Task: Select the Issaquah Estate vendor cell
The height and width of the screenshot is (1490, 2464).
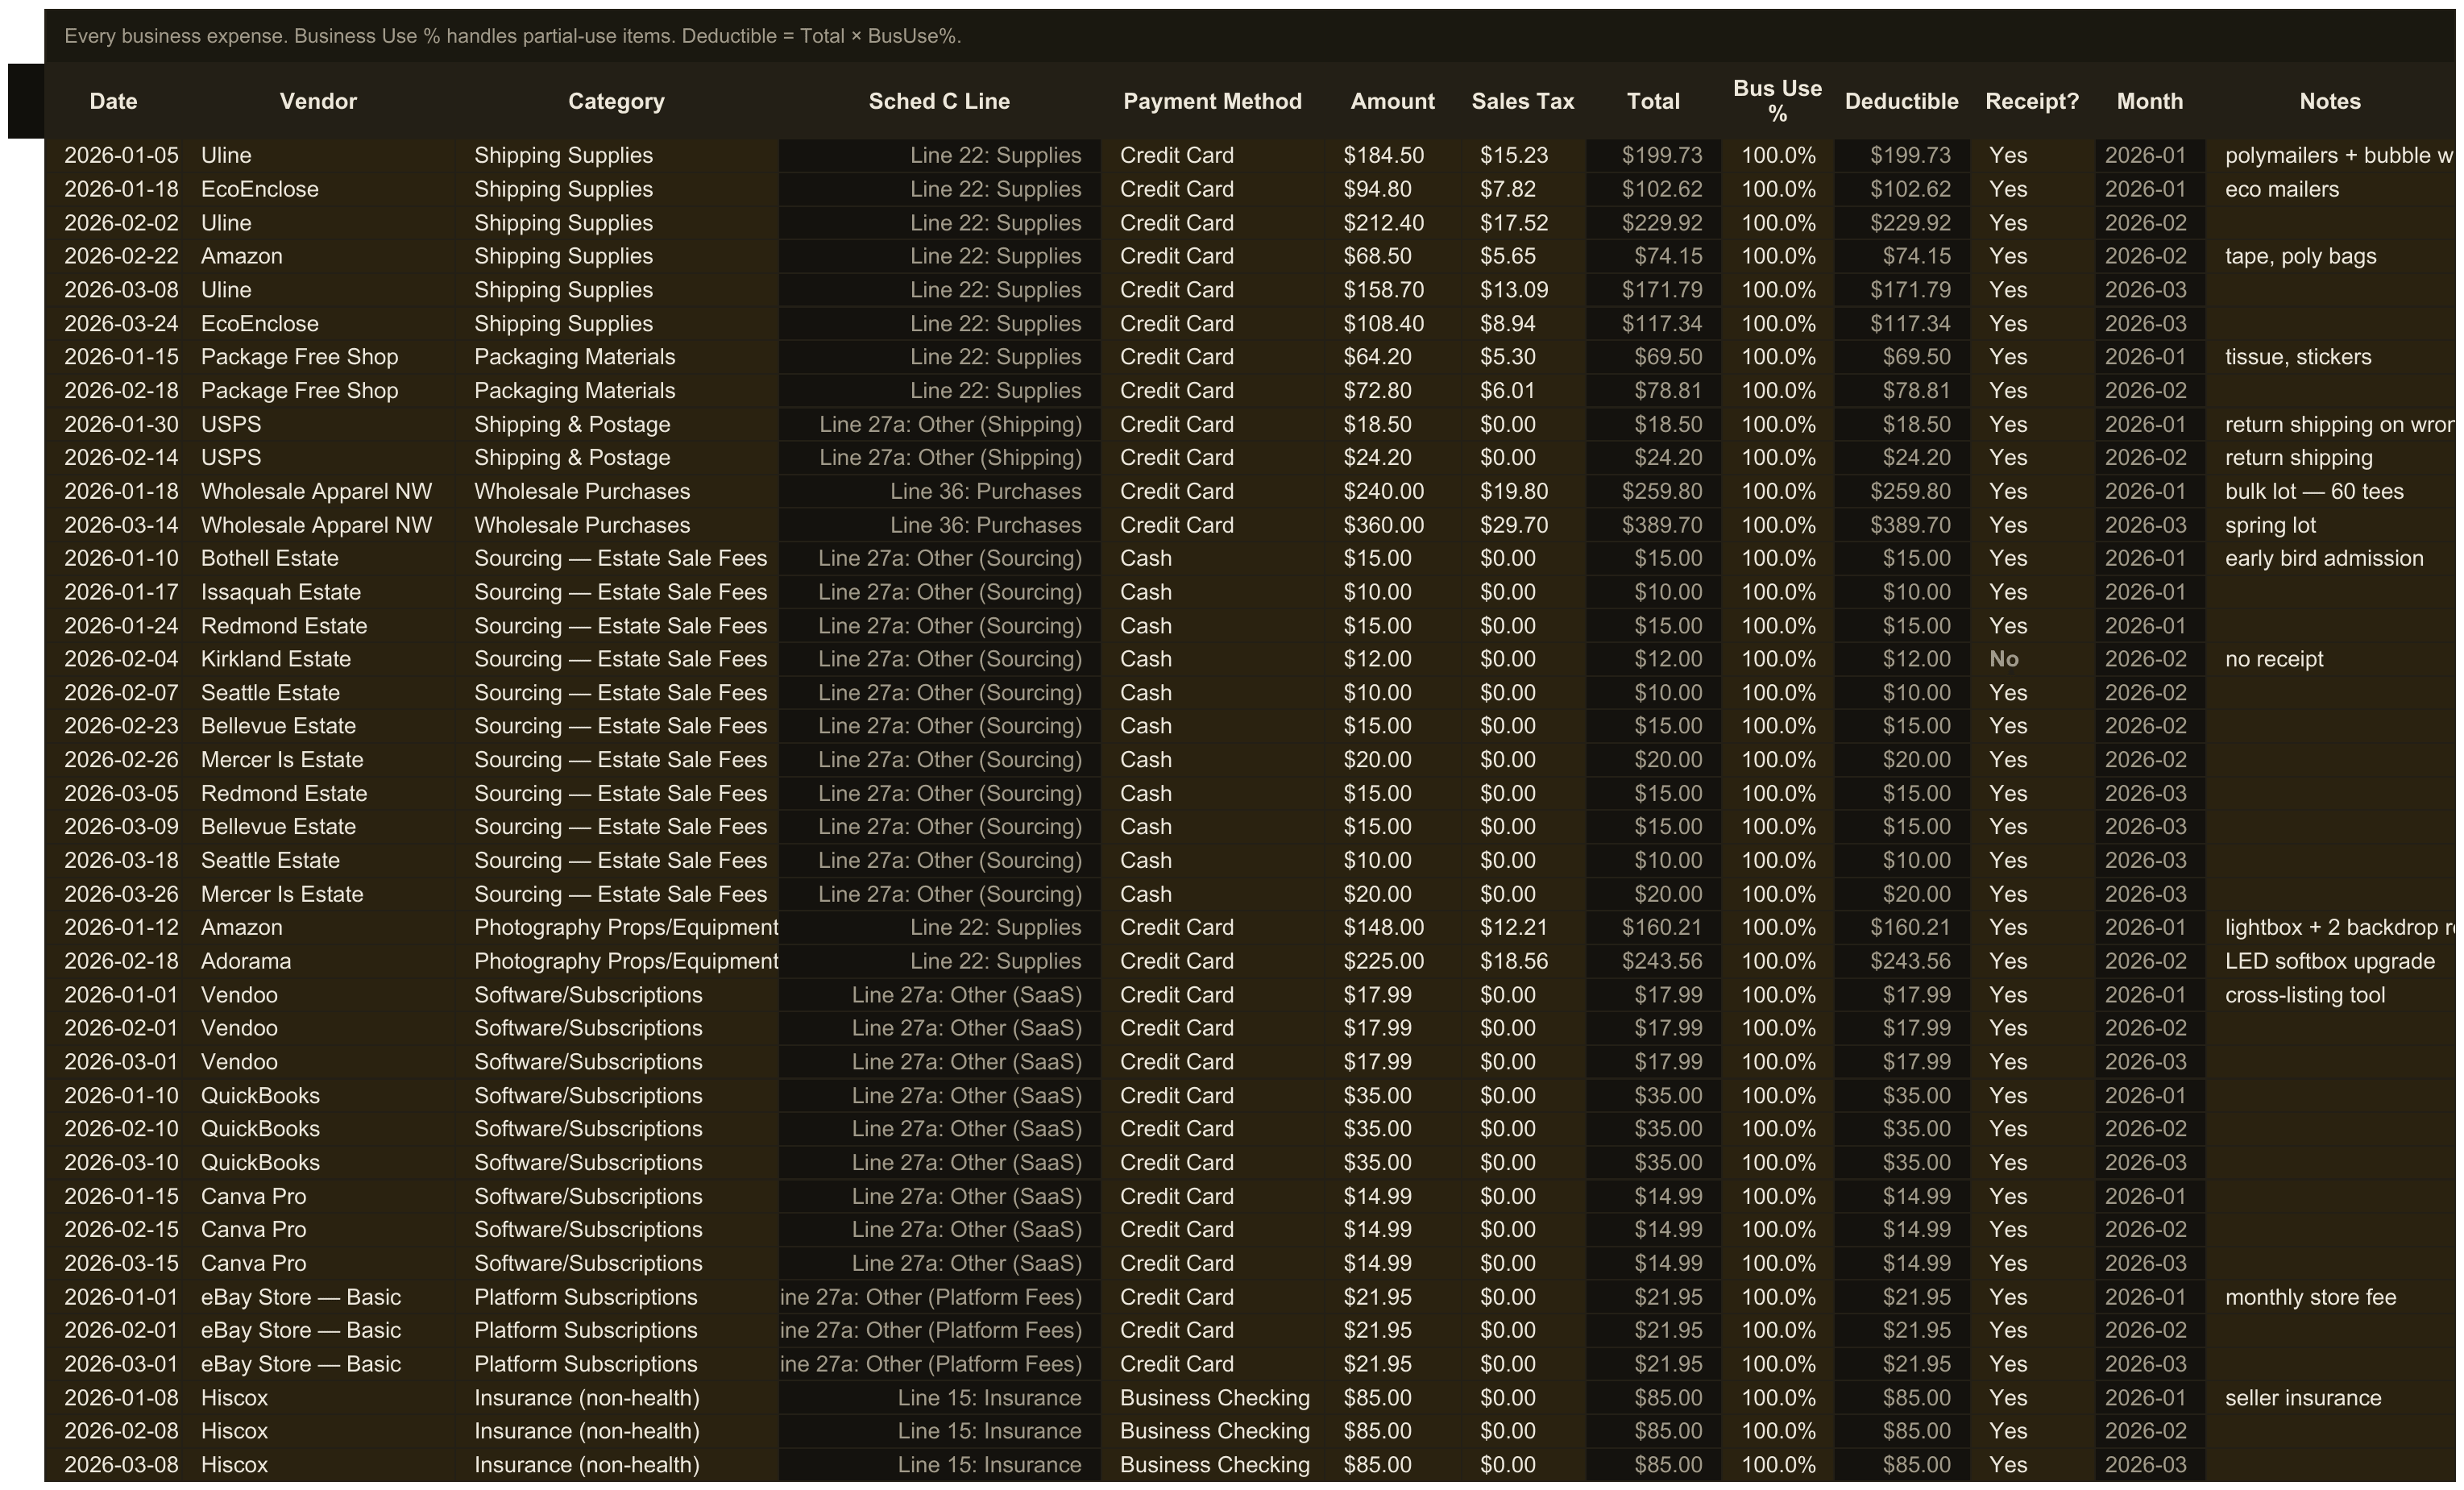Action: pos(318,592)
